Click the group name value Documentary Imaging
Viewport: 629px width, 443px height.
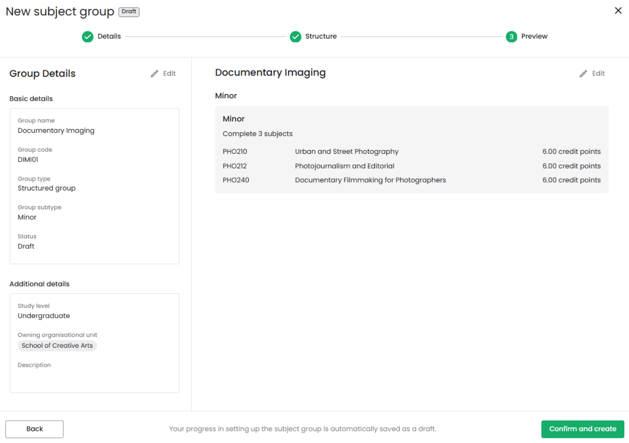point(56,131)
